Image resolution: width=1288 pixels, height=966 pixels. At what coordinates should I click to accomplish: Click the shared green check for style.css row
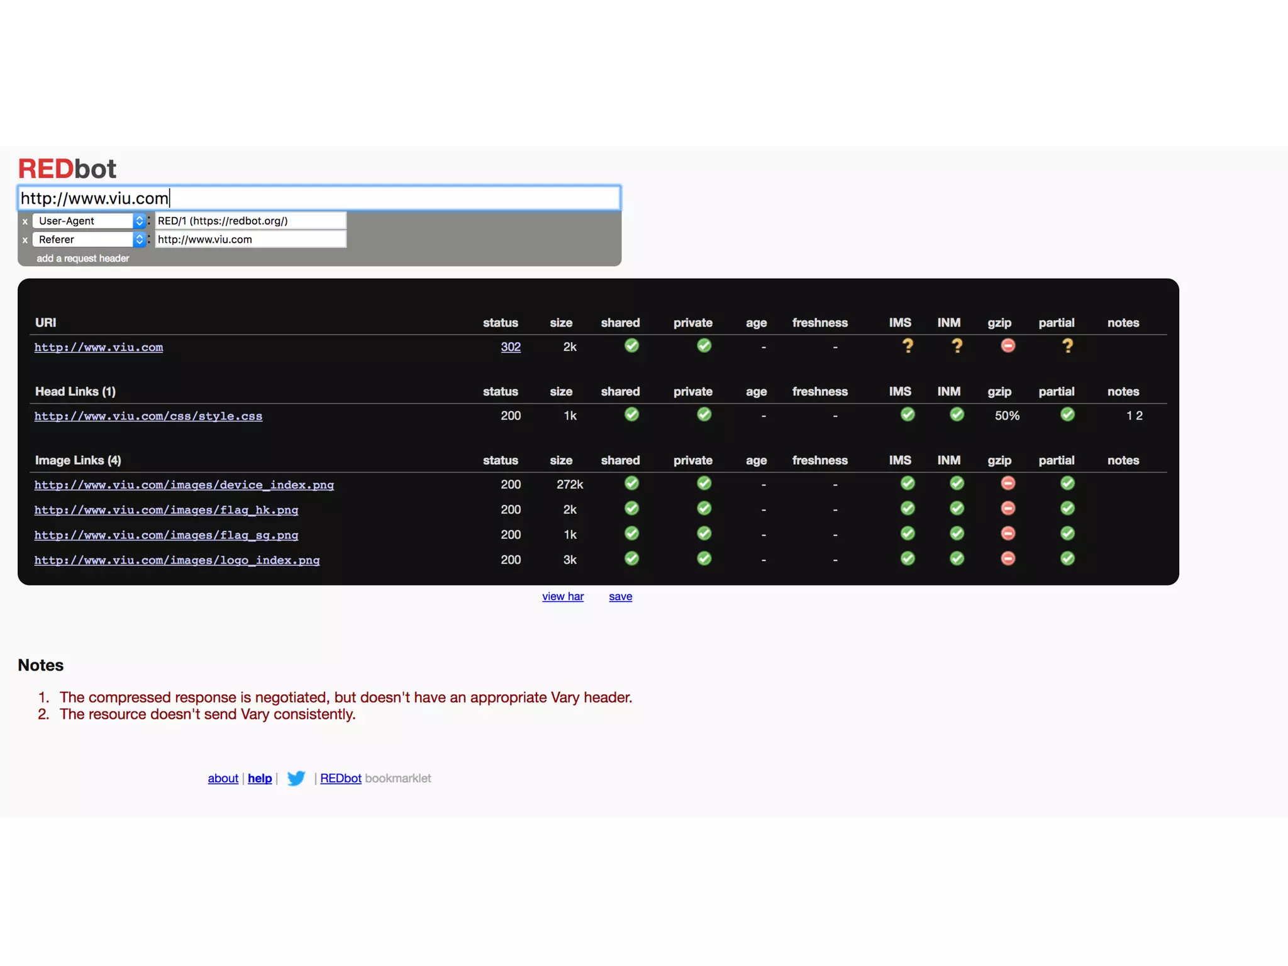[631, 414]
